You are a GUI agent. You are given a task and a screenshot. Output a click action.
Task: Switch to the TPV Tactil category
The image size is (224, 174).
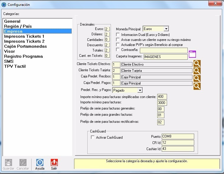(37, 66)
